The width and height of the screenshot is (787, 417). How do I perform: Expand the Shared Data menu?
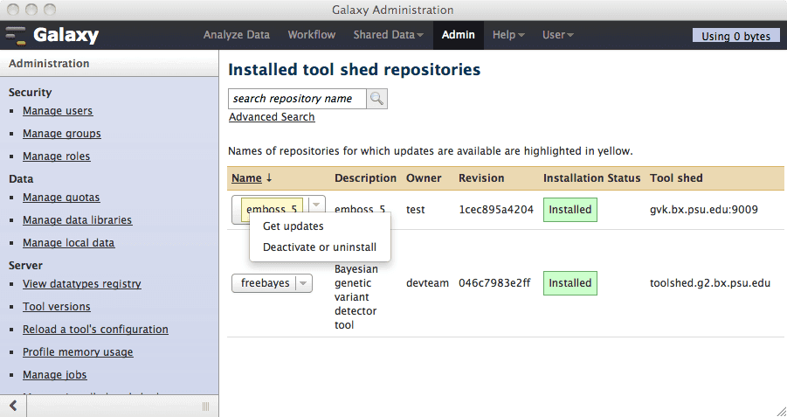pyautogui.click(x=388, y=35)
